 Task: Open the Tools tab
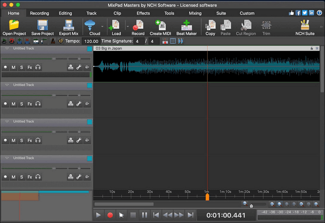169,13
